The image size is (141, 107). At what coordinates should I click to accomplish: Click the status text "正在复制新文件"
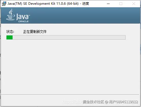coord(35,32)
